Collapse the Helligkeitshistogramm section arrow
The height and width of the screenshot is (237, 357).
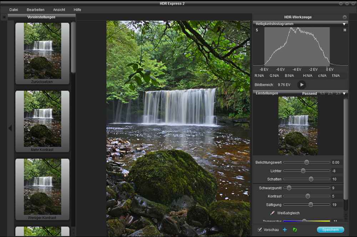tap(344, 24)
